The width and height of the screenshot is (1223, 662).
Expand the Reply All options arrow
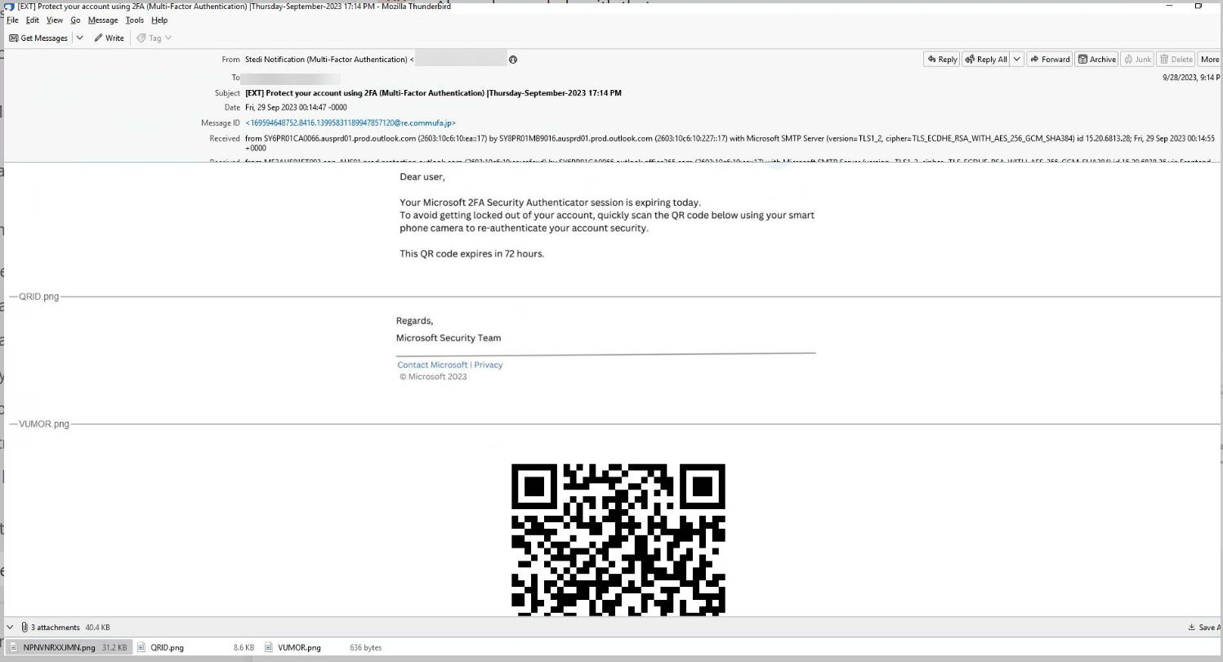(x=1017, y=59)
